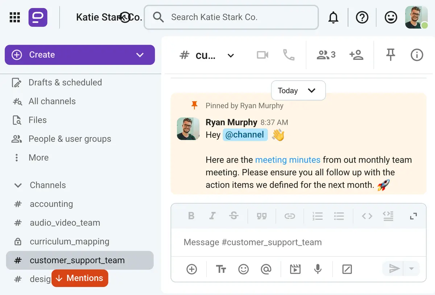Attach something with the plus icon
Screen dimensions: 435x295
pyautogui.click(x=192, y=269)
